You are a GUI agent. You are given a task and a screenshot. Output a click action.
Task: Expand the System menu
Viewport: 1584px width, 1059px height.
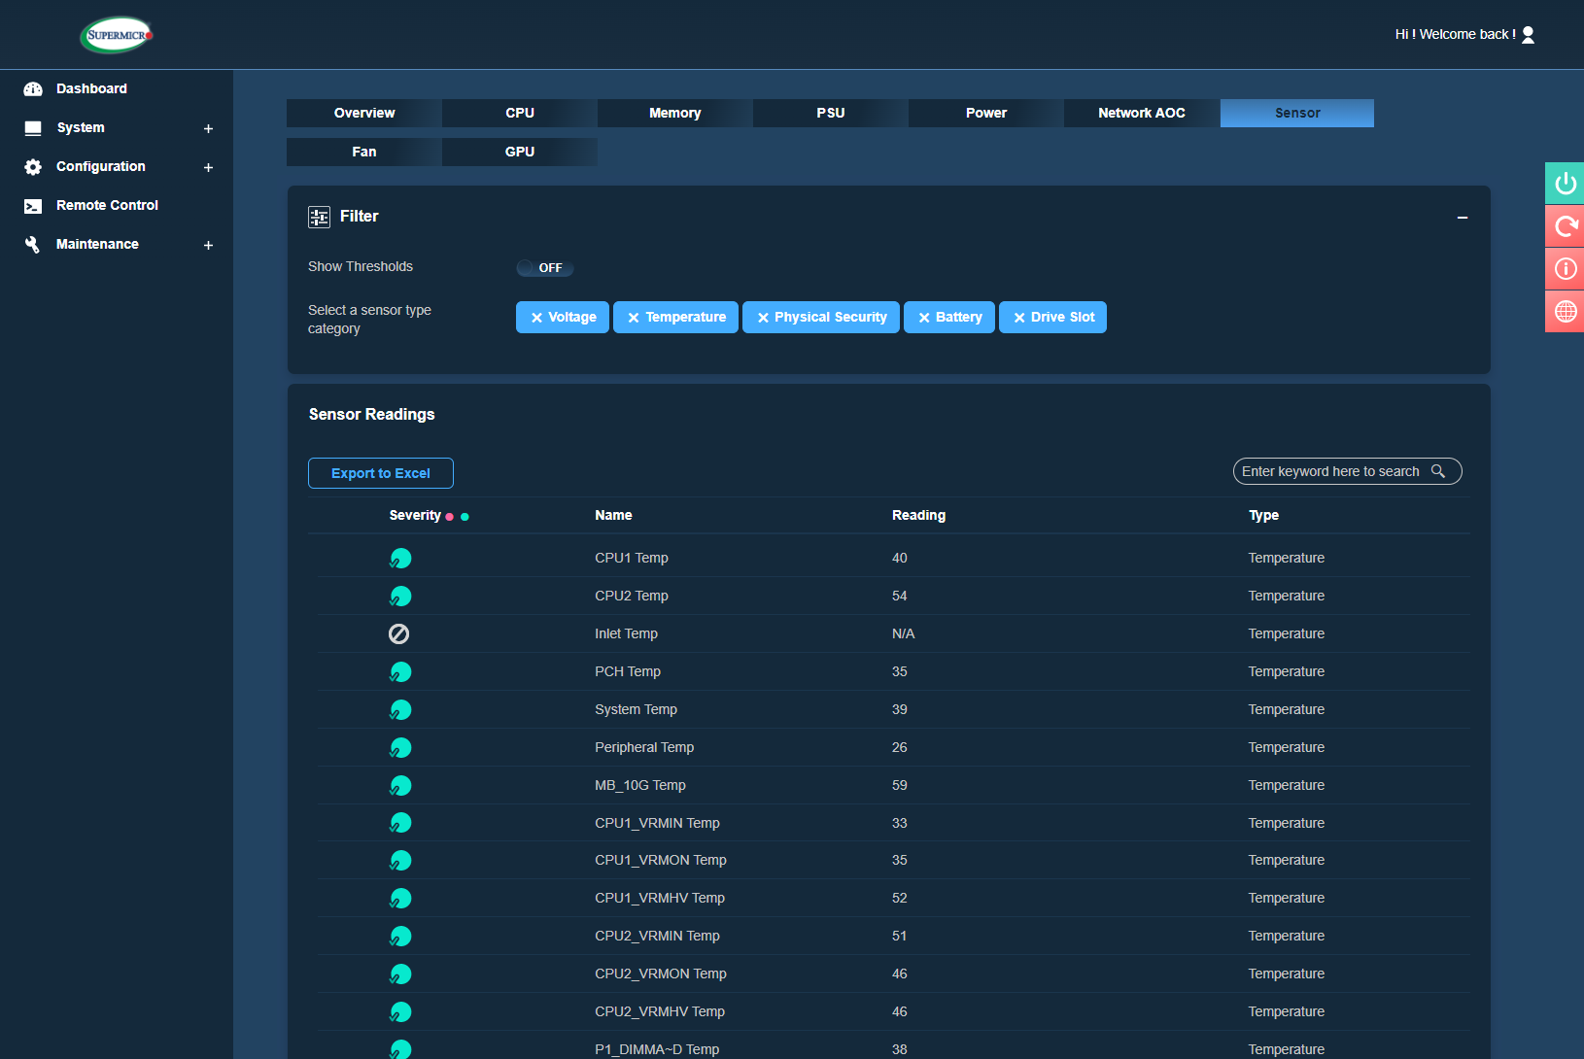[208, 128]
